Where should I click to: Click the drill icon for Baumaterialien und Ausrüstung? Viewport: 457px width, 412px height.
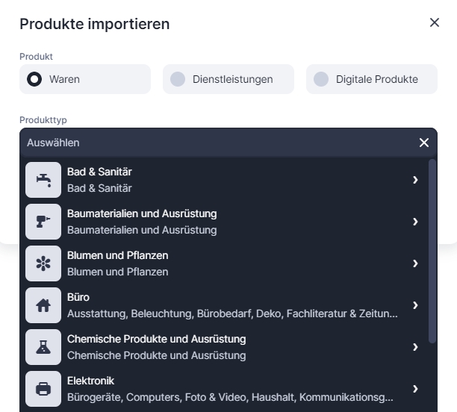click(43, 222)
